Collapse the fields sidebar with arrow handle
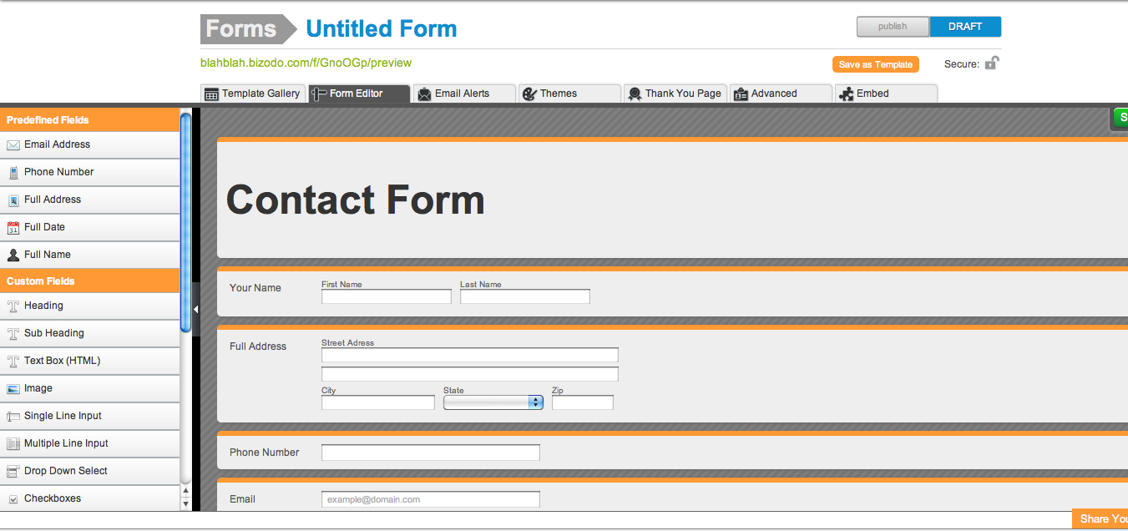Screen dimensions: 1128x531 195,309
